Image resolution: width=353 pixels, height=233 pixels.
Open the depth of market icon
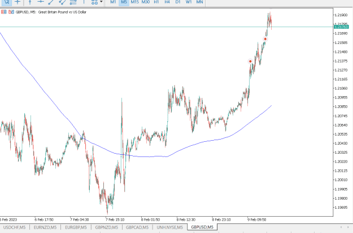coord(11,12)
